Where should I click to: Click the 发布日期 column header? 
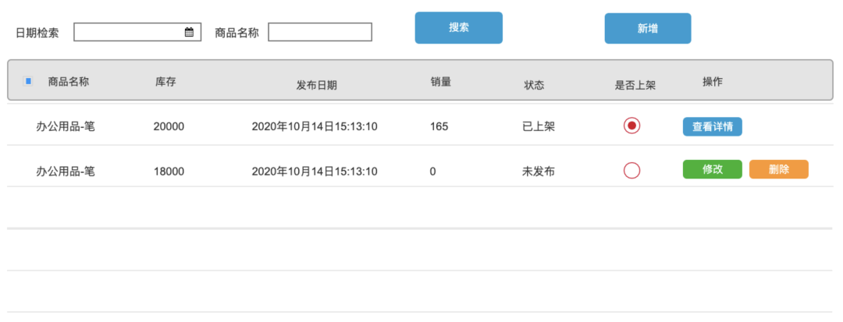coord(317,85)
